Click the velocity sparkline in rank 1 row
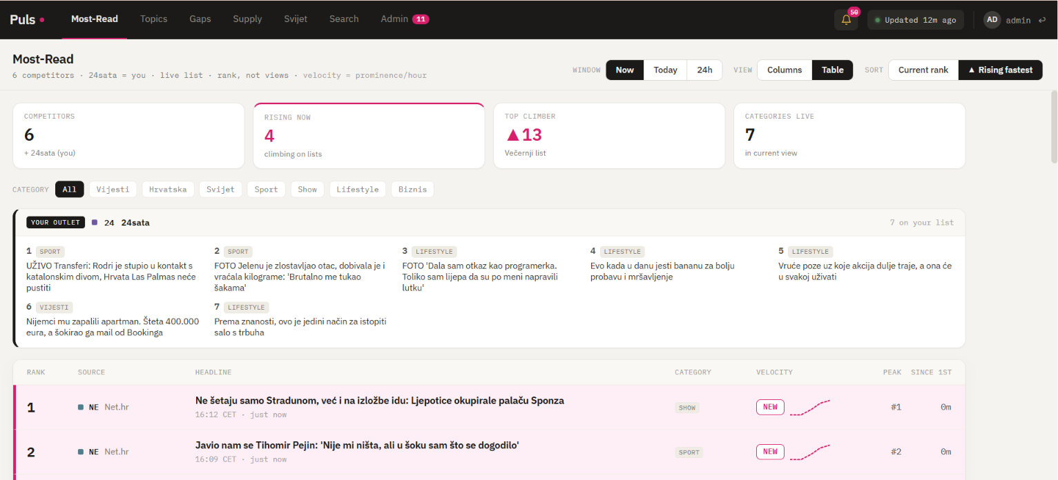 (809, 407)
